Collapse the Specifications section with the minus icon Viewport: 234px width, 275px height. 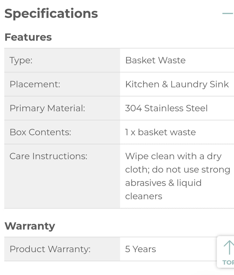pos(228,13)
